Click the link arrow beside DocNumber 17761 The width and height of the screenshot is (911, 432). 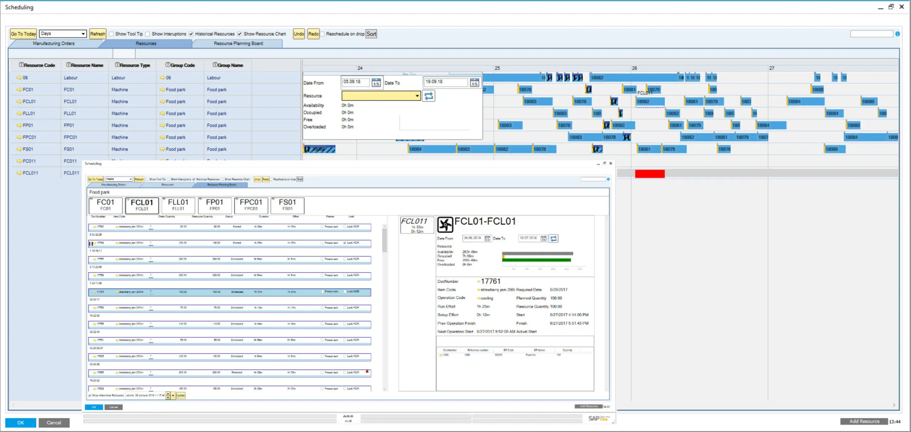pyautogui.click(x=478, y=281)
